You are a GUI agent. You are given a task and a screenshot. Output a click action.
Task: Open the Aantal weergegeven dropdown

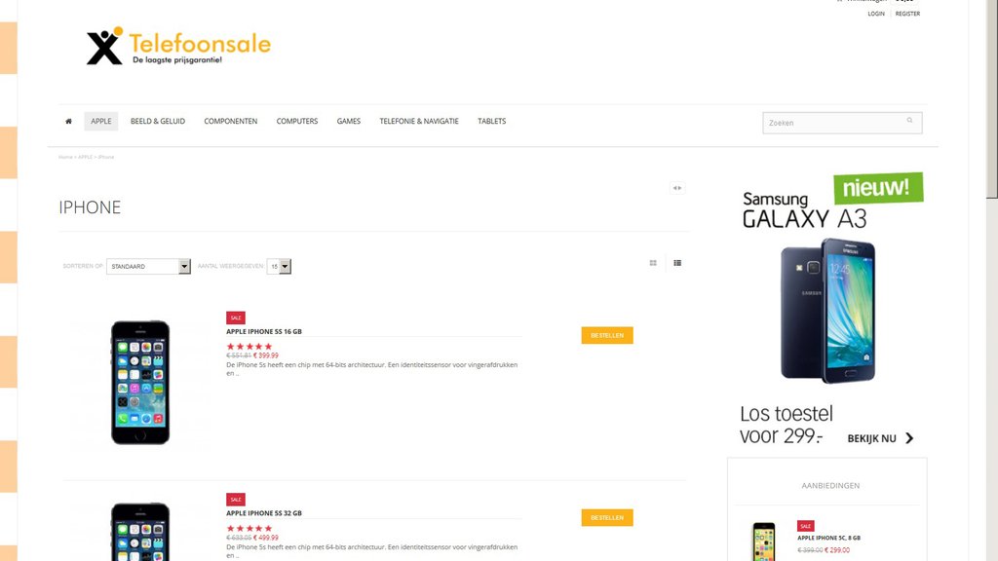[x=279, y=267]
